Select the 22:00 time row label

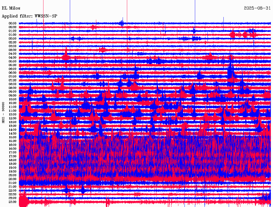click(13, 190)
